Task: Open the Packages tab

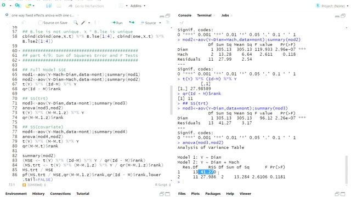Action: click(213, 194)
